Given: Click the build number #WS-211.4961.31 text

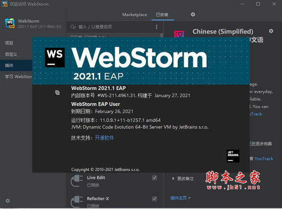Looking at the screenshot, I should click(116, 95).
